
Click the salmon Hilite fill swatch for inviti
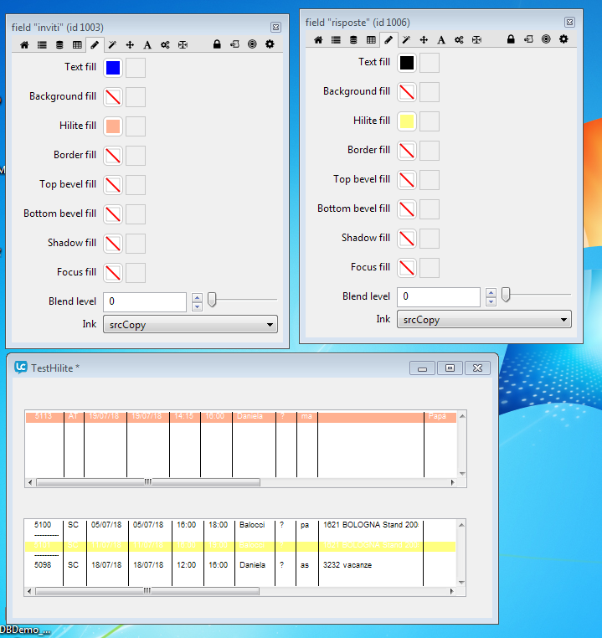coord(113,126)
